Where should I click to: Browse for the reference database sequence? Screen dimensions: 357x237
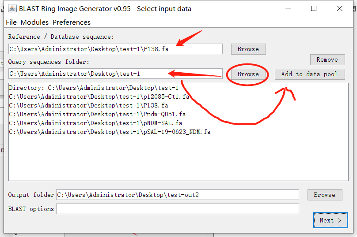(x=248, y=49)
